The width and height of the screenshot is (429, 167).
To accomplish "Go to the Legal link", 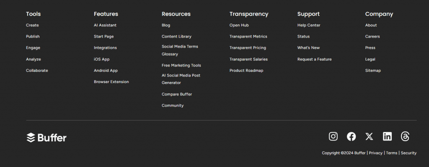I will pyautogui.click(x=370, y=59).
